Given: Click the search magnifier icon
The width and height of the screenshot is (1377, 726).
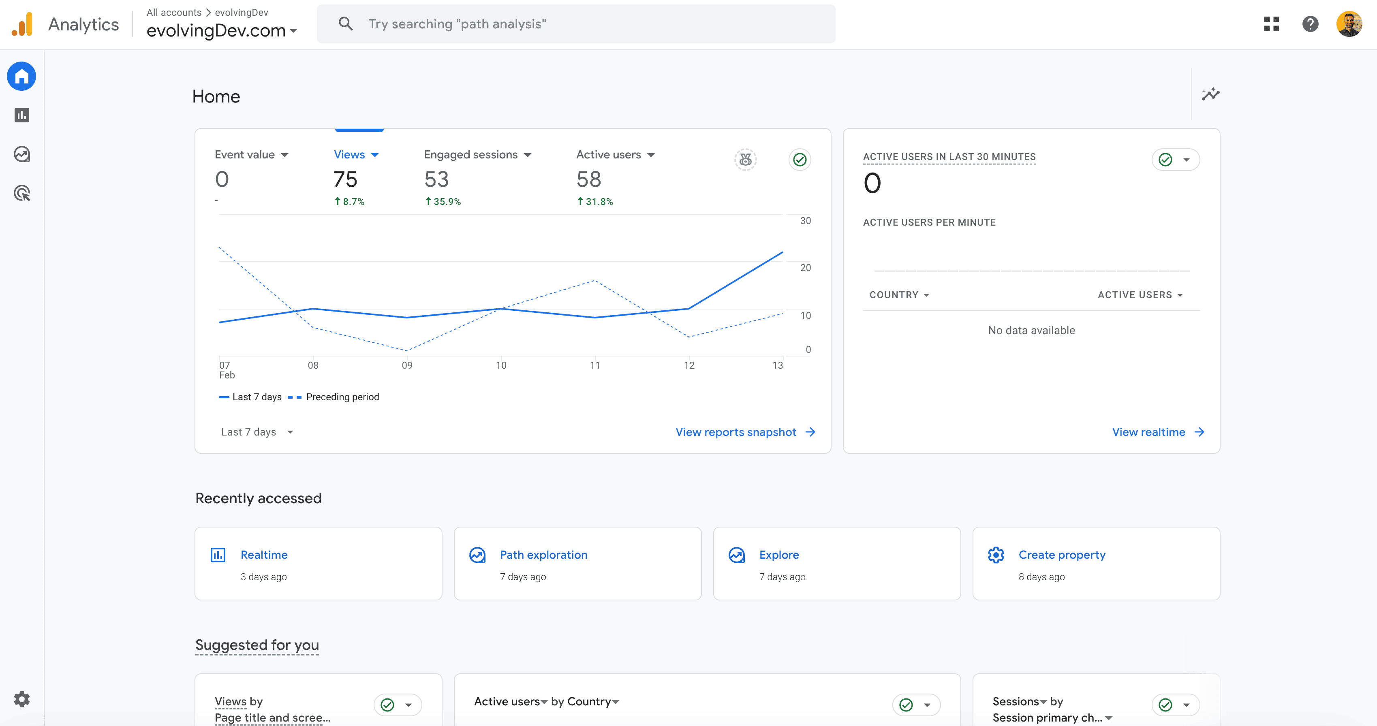Looking at the screenshot, I should pos(345,23).
